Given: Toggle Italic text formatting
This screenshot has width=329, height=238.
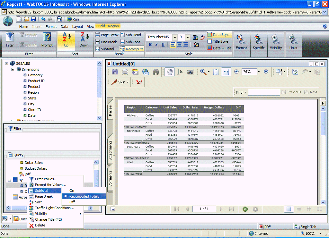Looking at the screenshot, I should point(156,44).
